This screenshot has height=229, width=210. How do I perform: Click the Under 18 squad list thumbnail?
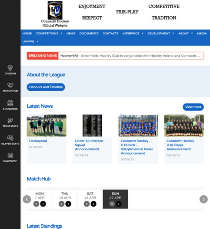[x=92, y=125]
